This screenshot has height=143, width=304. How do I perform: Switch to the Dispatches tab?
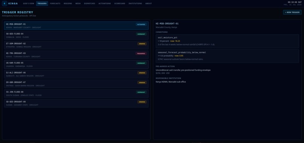89,3
